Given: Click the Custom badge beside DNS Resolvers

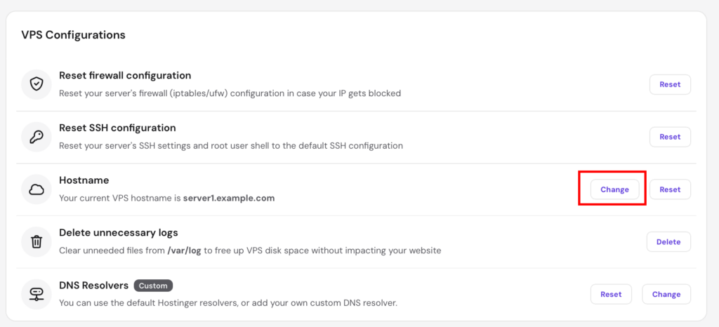Looking at the screenshot, I should click(x=153, y=286).
